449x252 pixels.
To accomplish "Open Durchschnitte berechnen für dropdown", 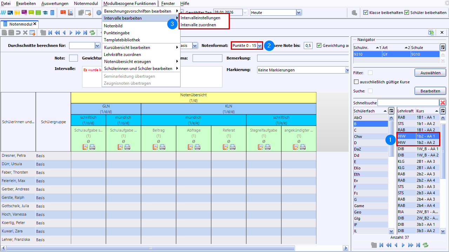I will 98,45.
